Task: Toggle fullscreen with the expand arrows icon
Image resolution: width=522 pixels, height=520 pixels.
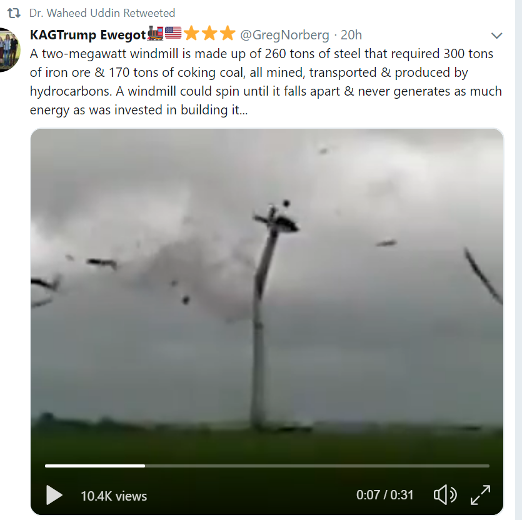Action: (480, 495)
